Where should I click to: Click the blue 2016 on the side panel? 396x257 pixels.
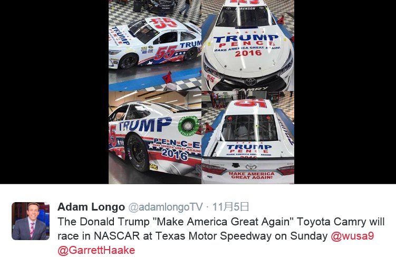click(x=175, y=154)
